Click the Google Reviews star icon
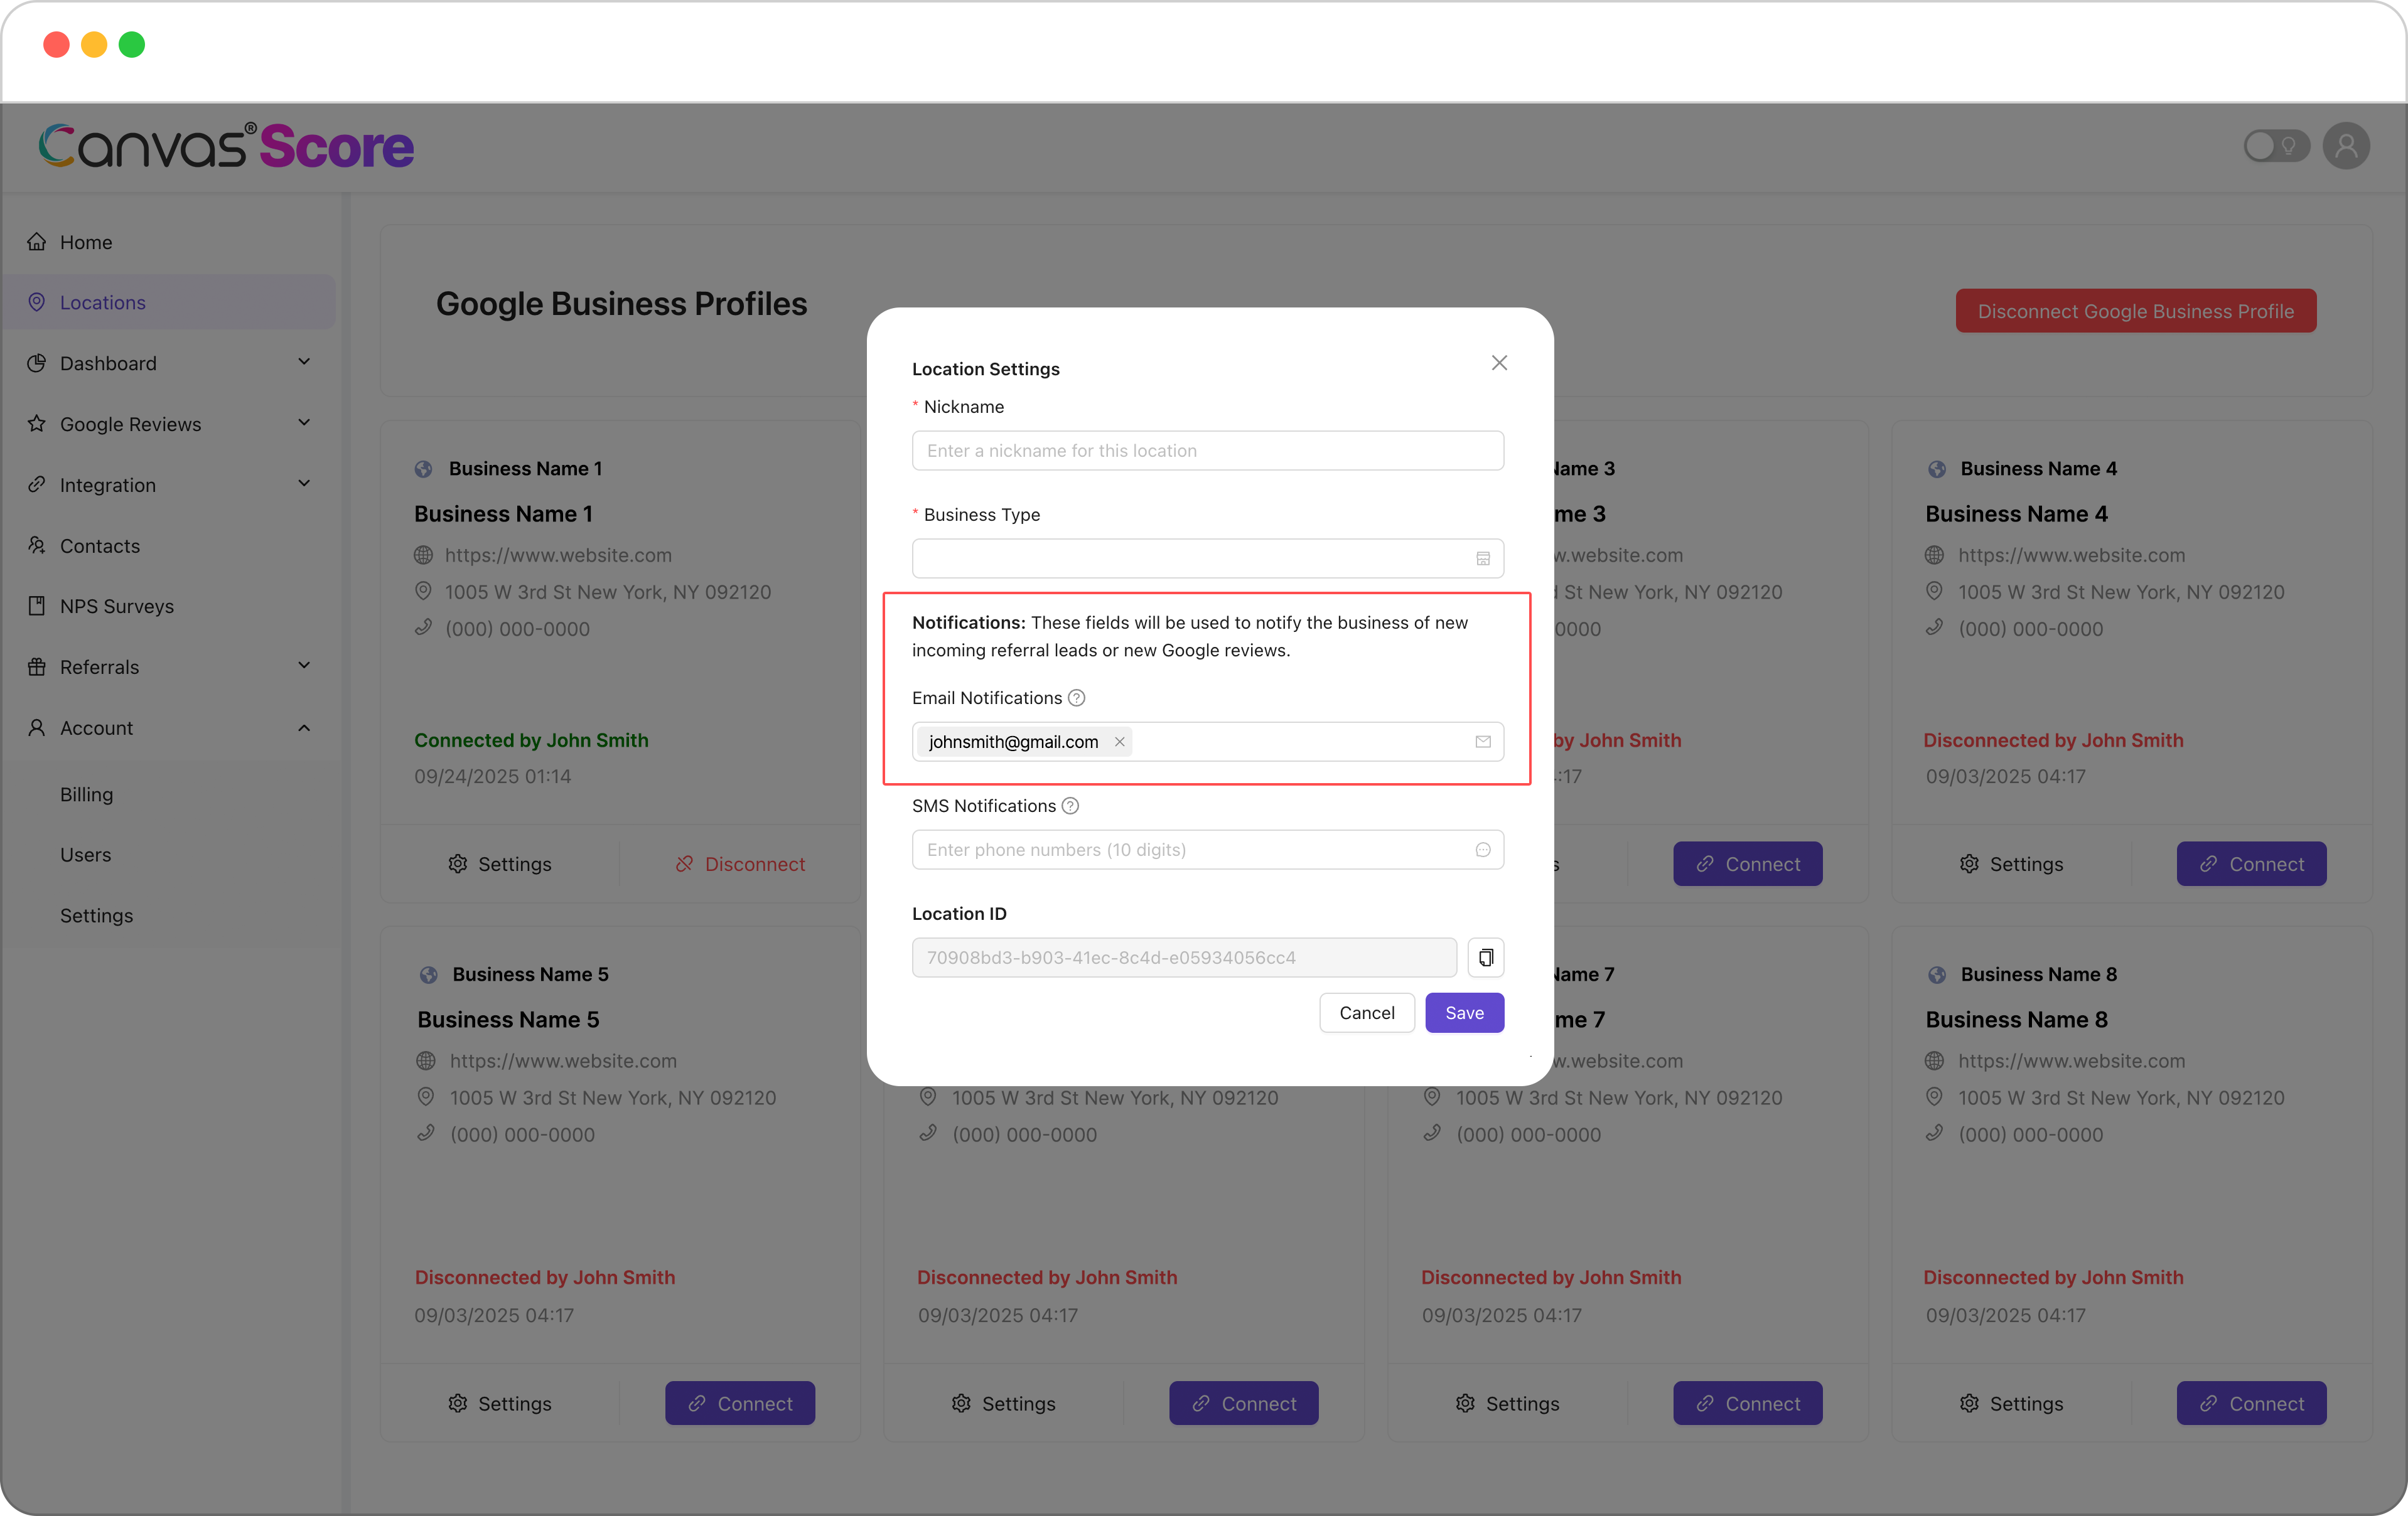 [37, 424]
